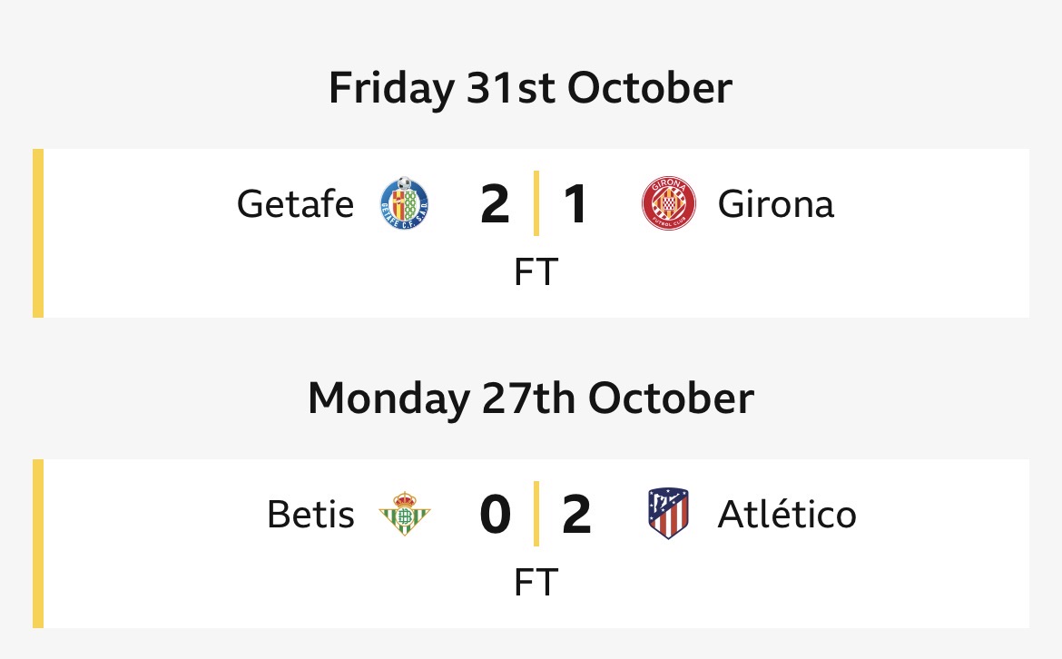Click Getafe's score of 2
1062x659 pixels.
(x=495, y=204)
